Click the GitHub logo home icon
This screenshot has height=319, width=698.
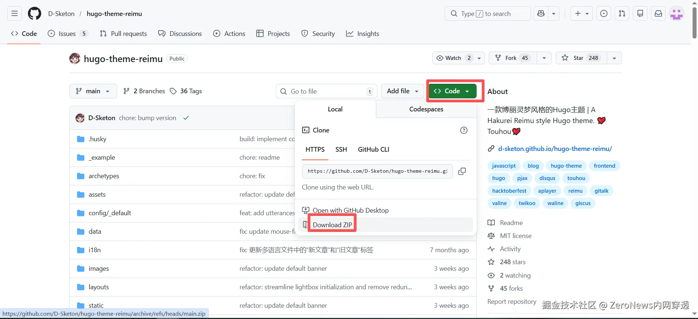[x=35, y=14]
